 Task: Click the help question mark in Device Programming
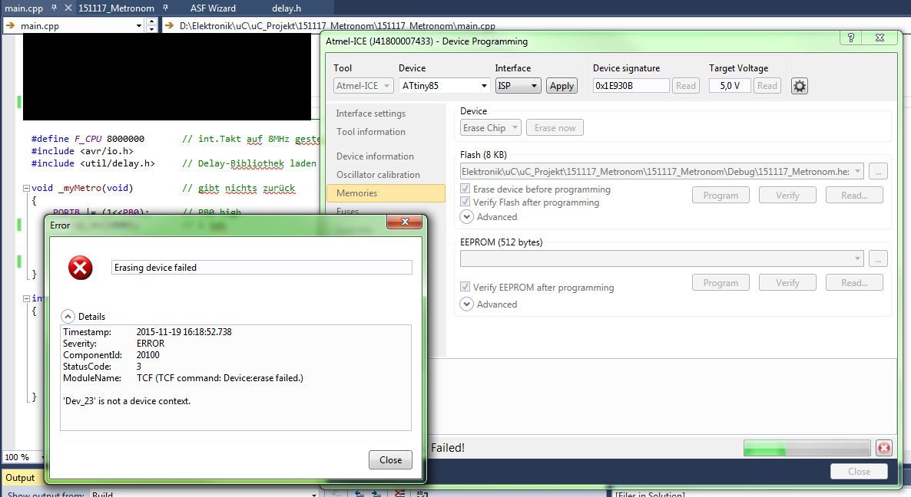click(850, 38)
